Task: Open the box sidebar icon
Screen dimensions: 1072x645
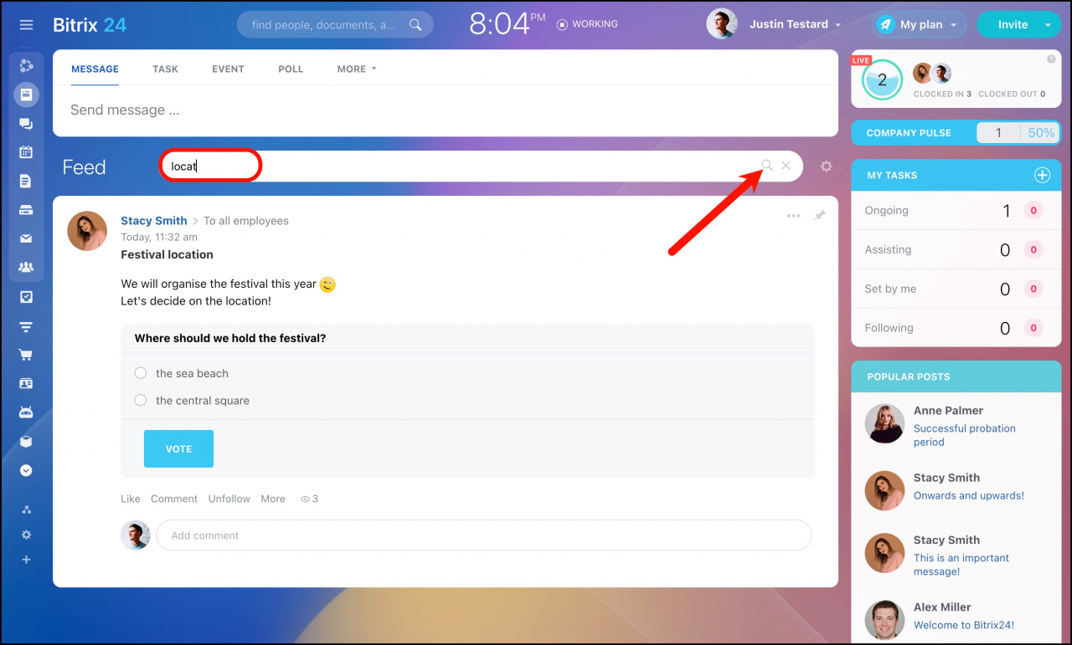Action: click(26, 441)
